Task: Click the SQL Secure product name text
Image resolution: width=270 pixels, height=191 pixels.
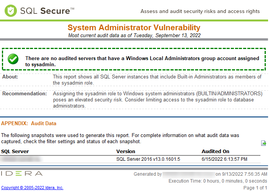Action: click(46, 11)
